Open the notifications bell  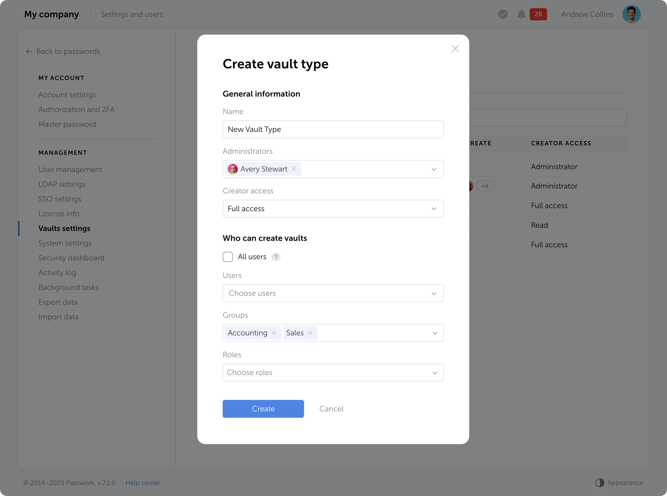521,14
